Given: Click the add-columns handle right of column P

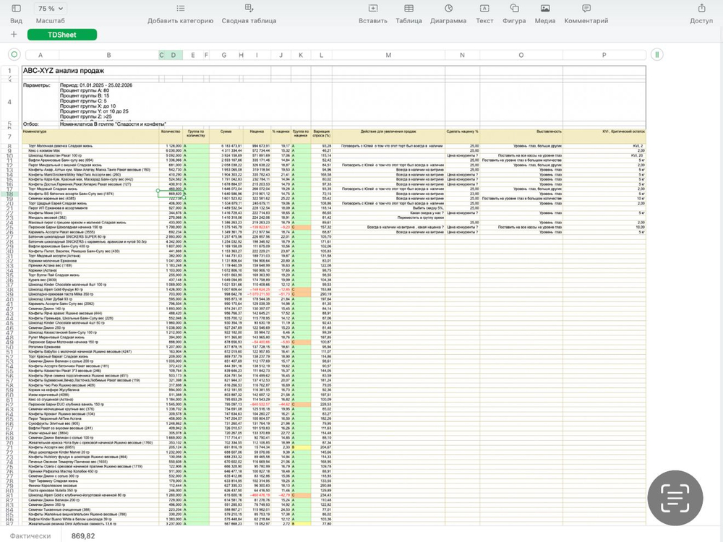Looking at the screenshot, I should [x=656, y=55].
